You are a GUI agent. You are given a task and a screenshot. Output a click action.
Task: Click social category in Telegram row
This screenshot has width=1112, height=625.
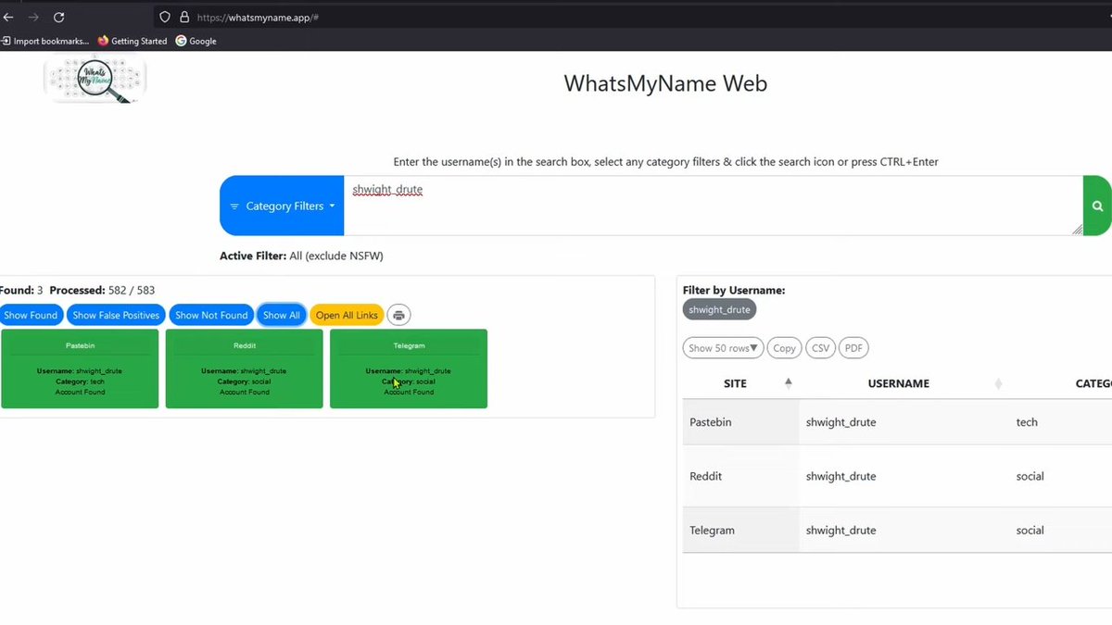click(x=1030, y=531)
